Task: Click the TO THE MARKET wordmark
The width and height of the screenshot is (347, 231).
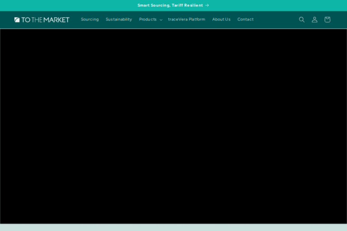Action: pos(45,20)
